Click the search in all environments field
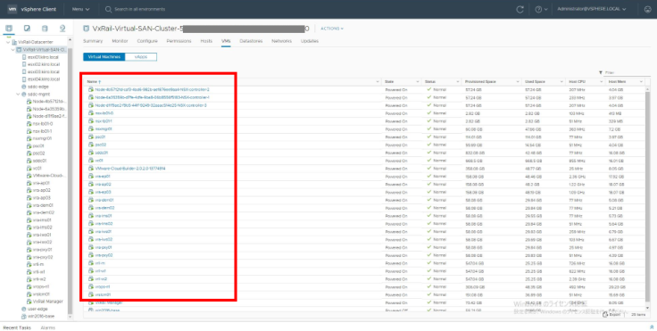The image size is (657, 331). pos(139,9)
